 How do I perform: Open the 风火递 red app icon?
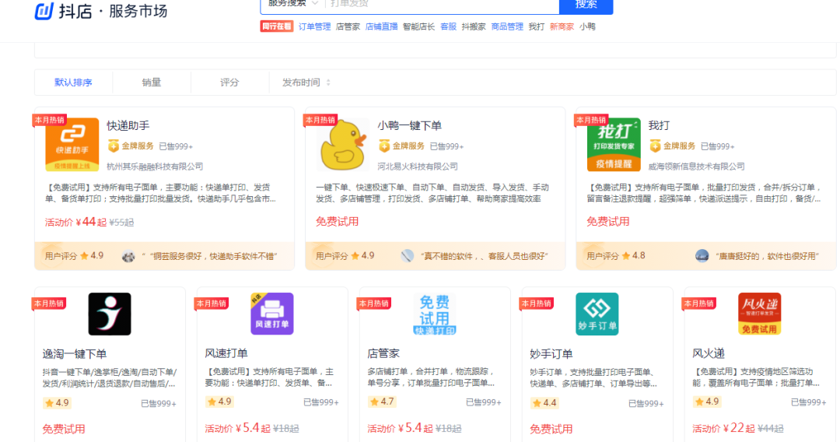coord(760,314)
